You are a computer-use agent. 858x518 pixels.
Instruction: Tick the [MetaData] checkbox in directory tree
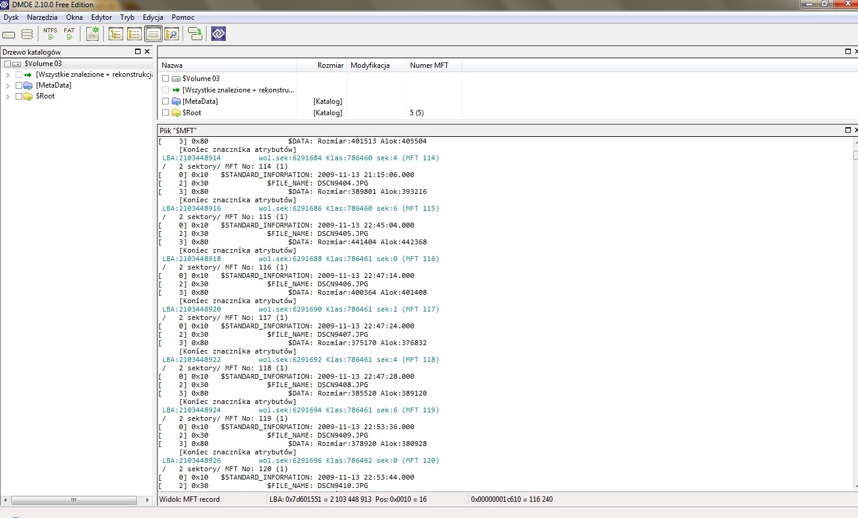[x=19, y=85]
